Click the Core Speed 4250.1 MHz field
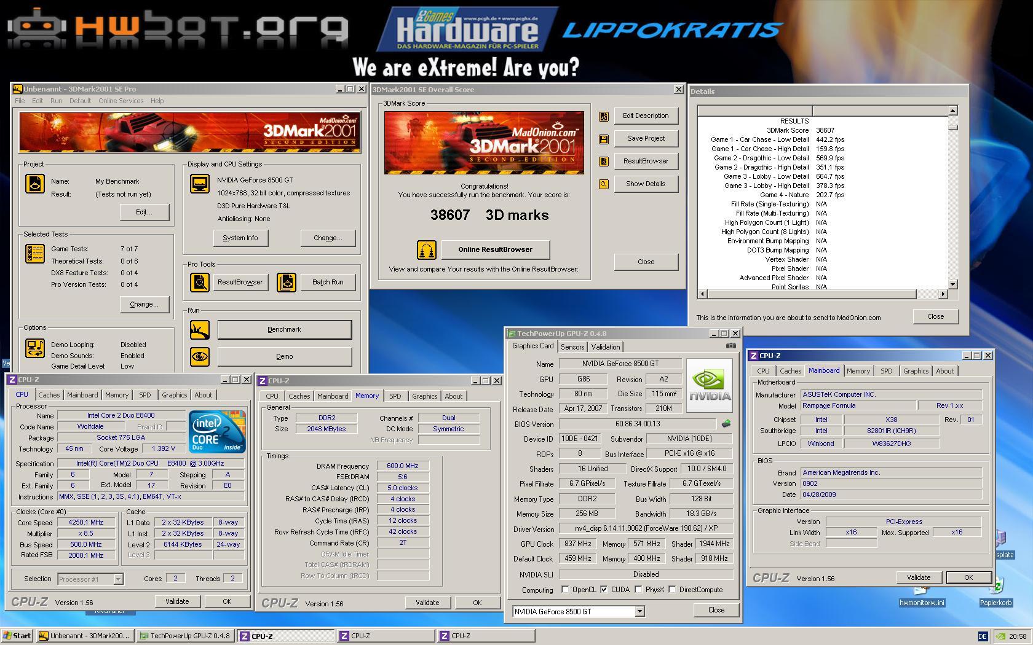This screenshot has height=645, width=1033. [86, 523]
